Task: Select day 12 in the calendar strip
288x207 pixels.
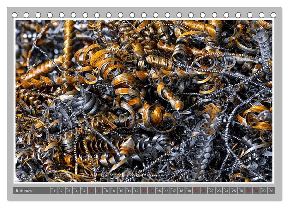Action: click(x=136, y=191)
